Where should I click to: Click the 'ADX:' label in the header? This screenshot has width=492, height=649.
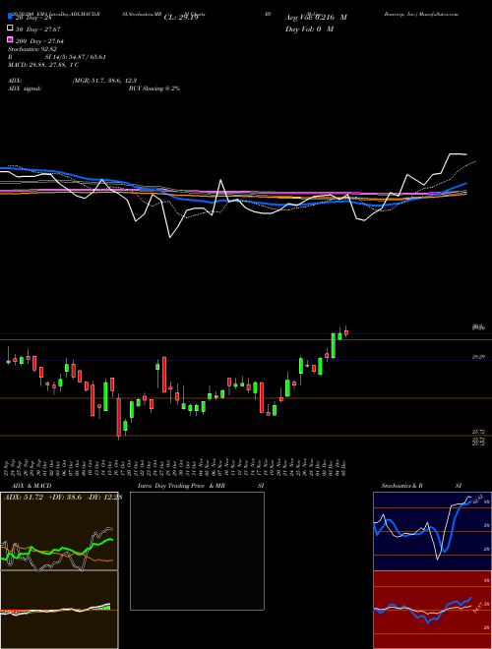(15, 81)
